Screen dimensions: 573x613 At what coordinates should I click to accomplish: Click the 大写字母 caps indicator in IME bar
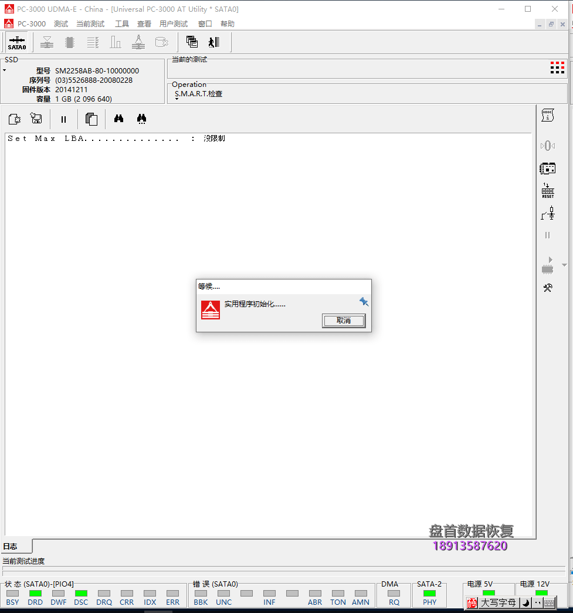click(x=499, y=603)
